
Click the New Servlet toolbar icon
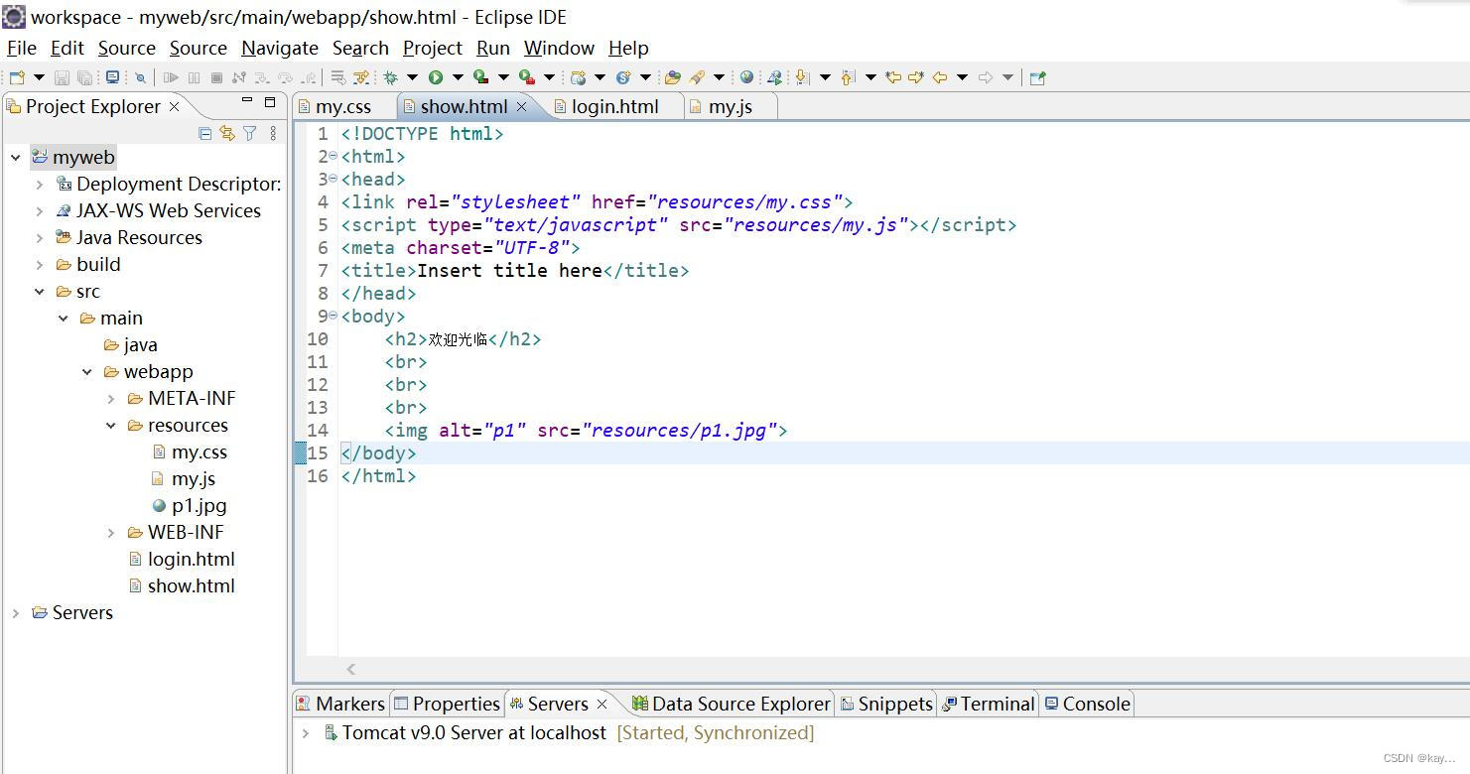623,77
